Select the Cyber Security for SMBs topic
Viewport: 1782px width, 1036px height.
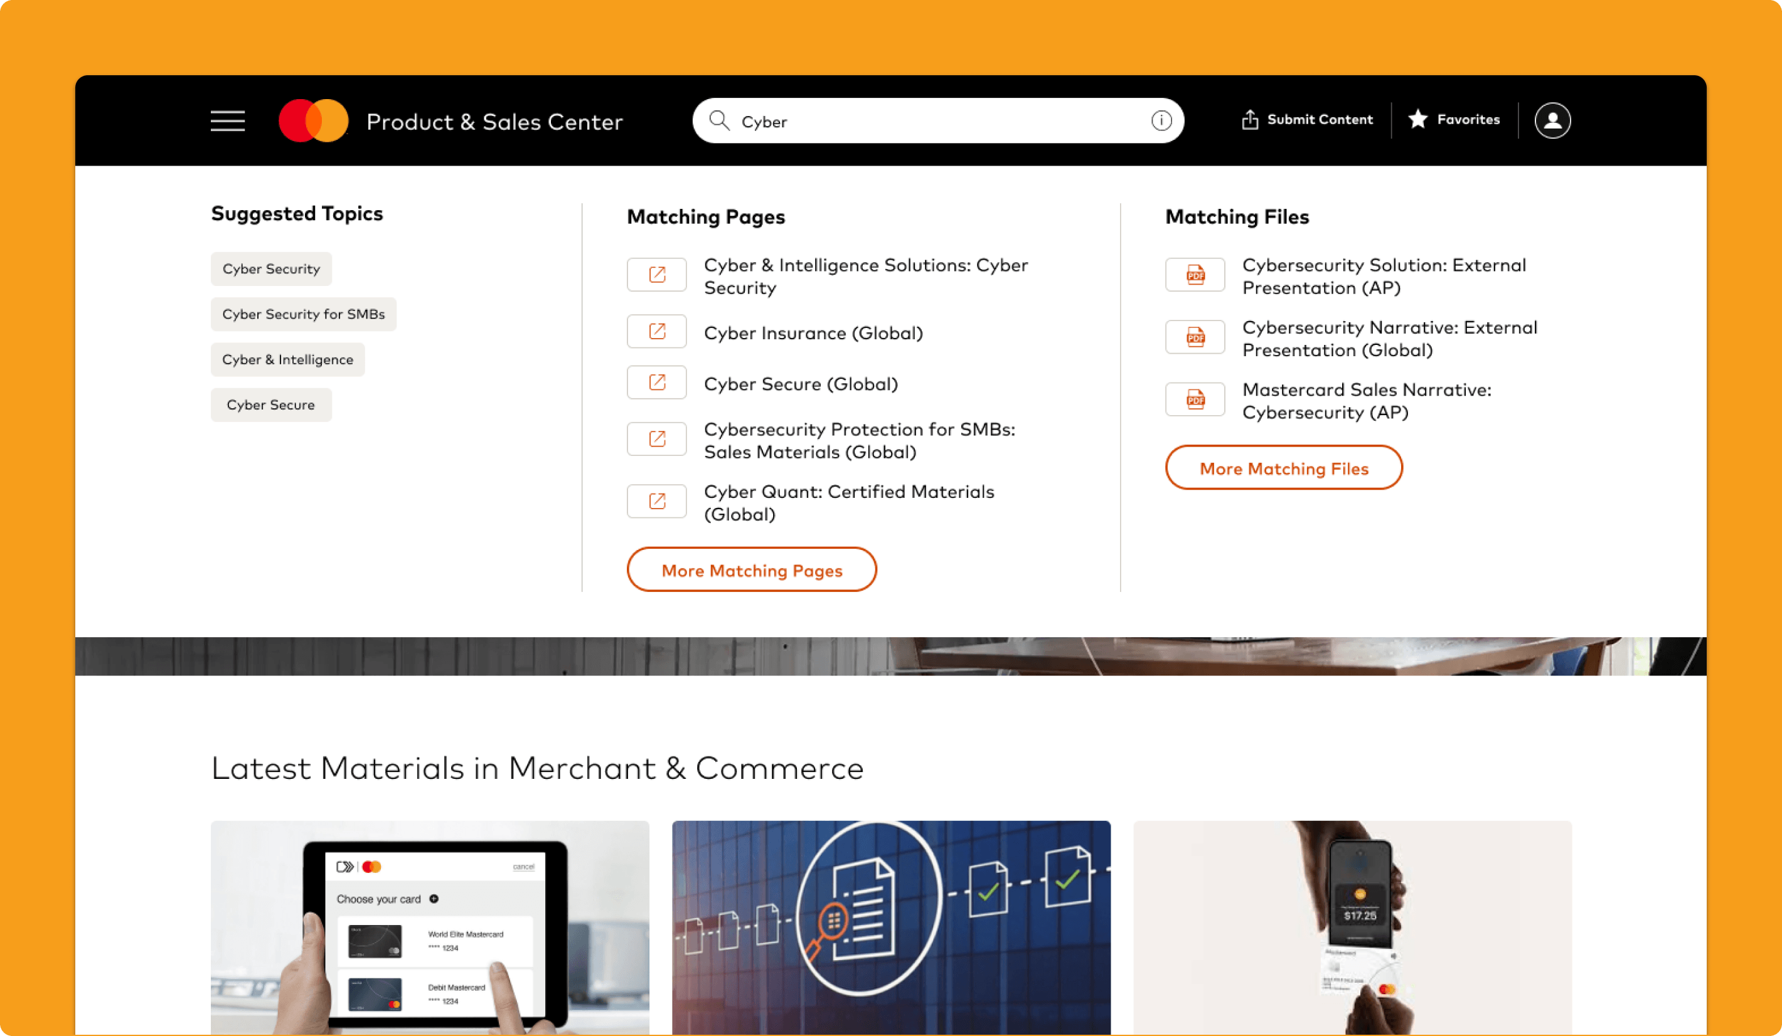(303, 314)
